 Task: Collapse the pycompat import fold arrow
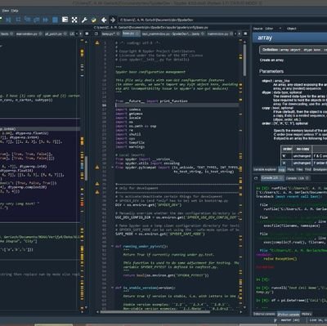click(112, 167)
